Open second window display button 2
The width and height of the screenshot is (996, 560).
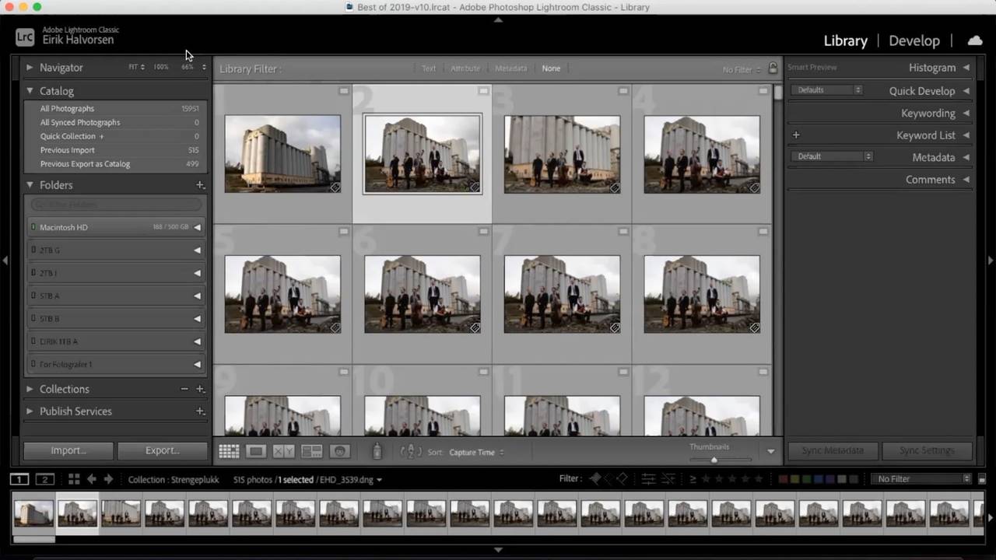point(45,479)
